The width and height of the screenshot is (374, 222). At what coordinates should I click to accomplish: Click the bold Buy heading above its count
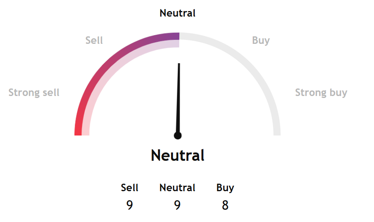click(x=225, y=188)
